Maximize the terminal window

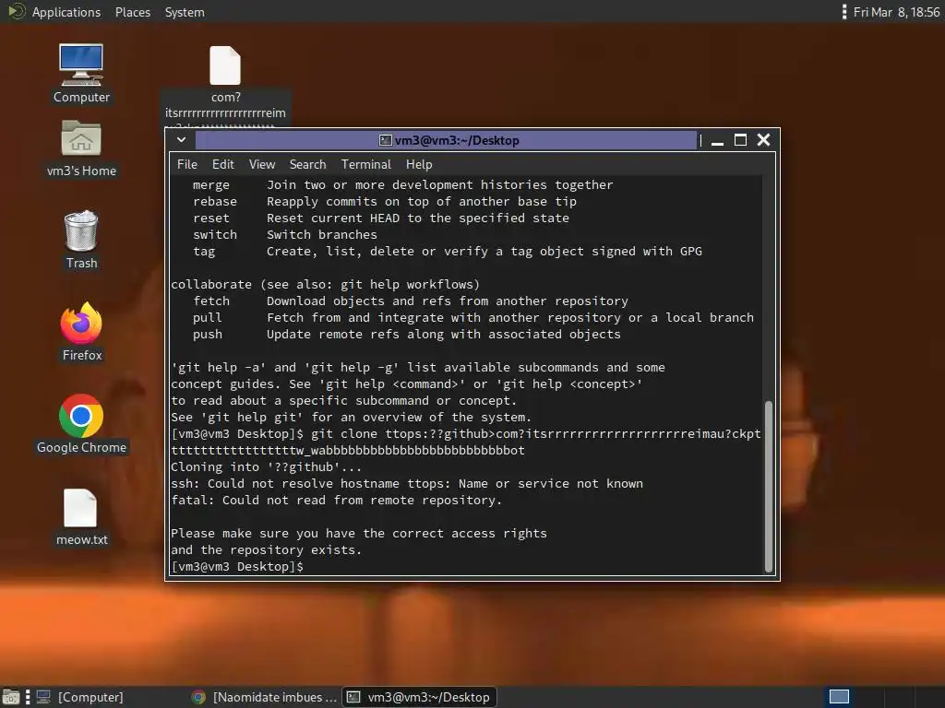click(x=741, y=140)
